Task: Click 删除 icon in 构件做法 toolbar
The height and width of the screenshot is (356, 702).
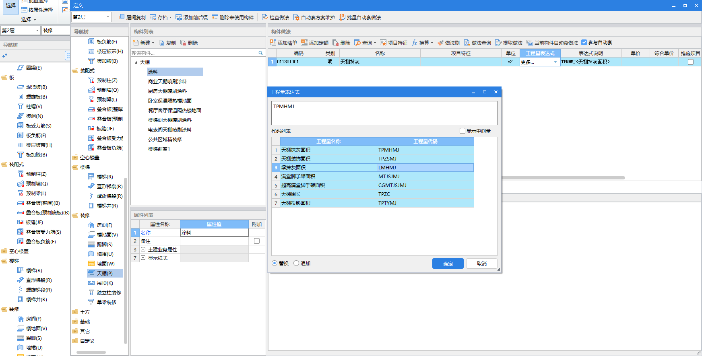Action: pos(336,43)
